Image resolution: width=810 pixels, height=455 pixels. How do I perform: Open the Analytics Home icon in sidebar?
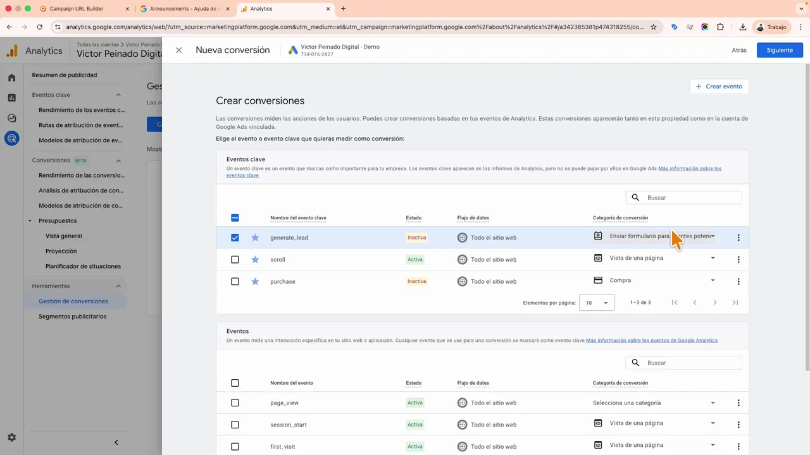[11, 78]
